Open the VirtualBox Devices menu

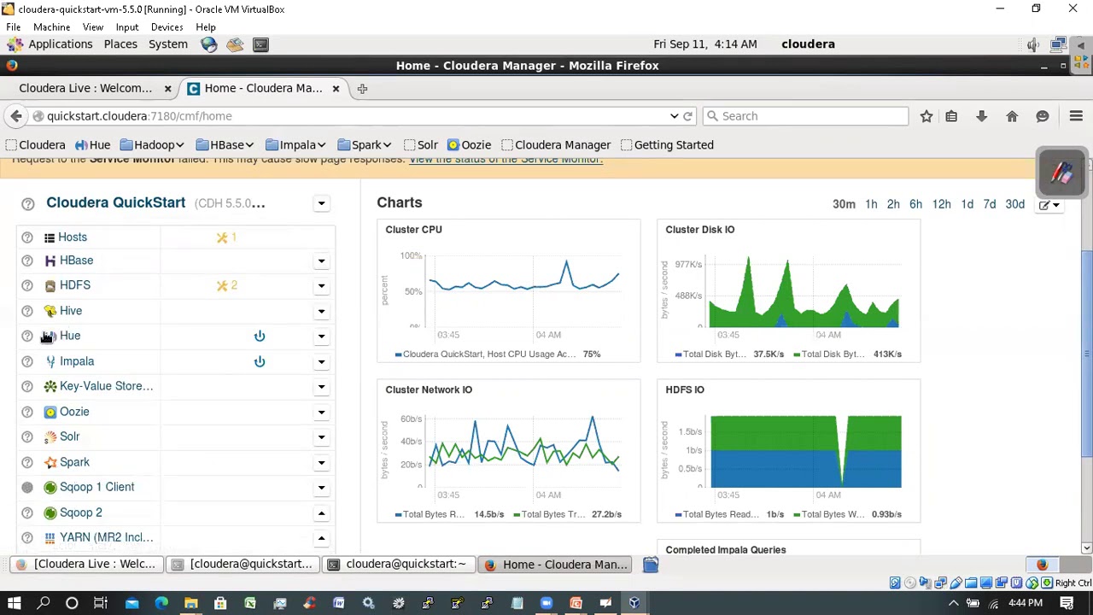point(167,26)
